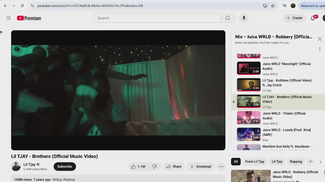Close the Mix playlist panel
The image size is (325, 182).
pyautogui.click(x=320, y=39)
